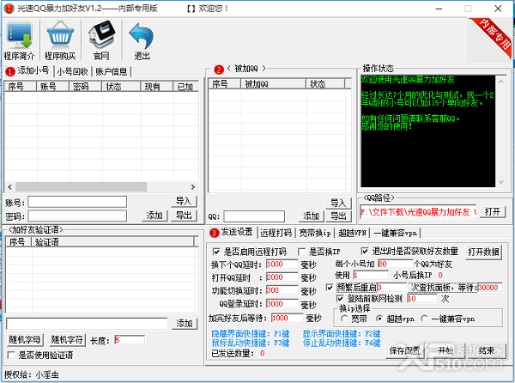Viewport: 515px width, 383px height.
Task: Click the 账号 input field
Action: tap(77, 202)
